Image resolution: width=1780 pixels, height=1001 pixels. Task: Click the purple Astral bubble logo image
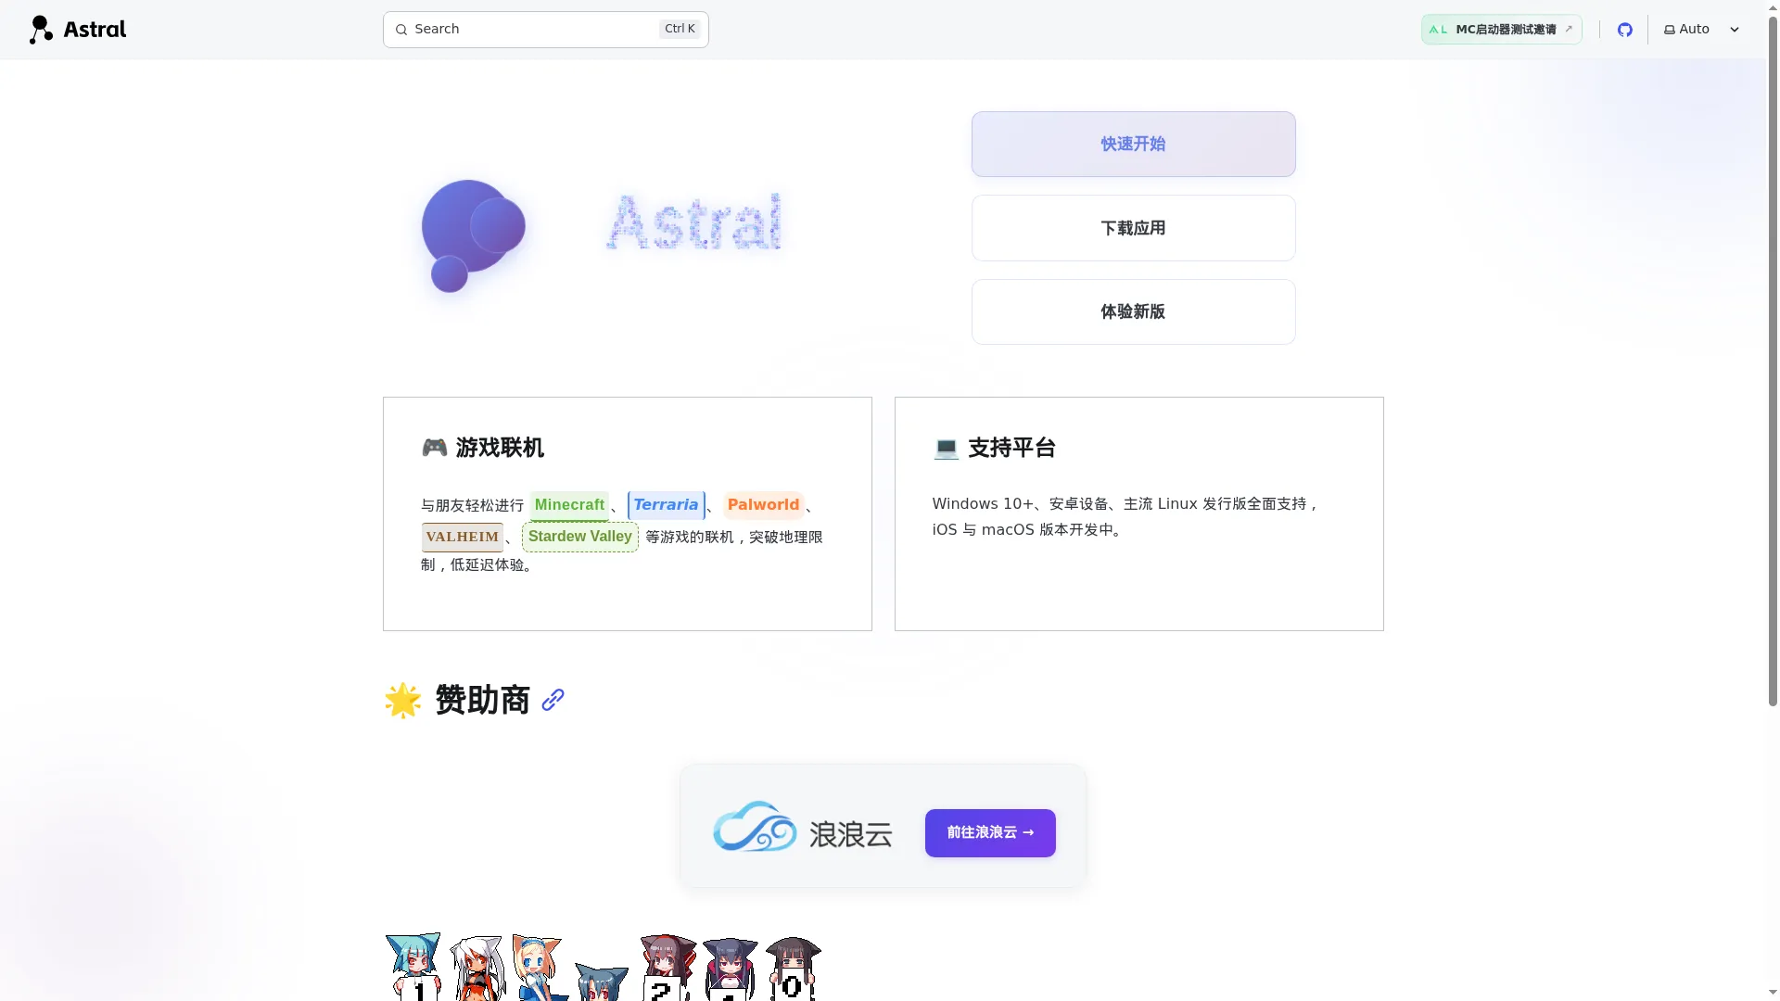[474, 235]
